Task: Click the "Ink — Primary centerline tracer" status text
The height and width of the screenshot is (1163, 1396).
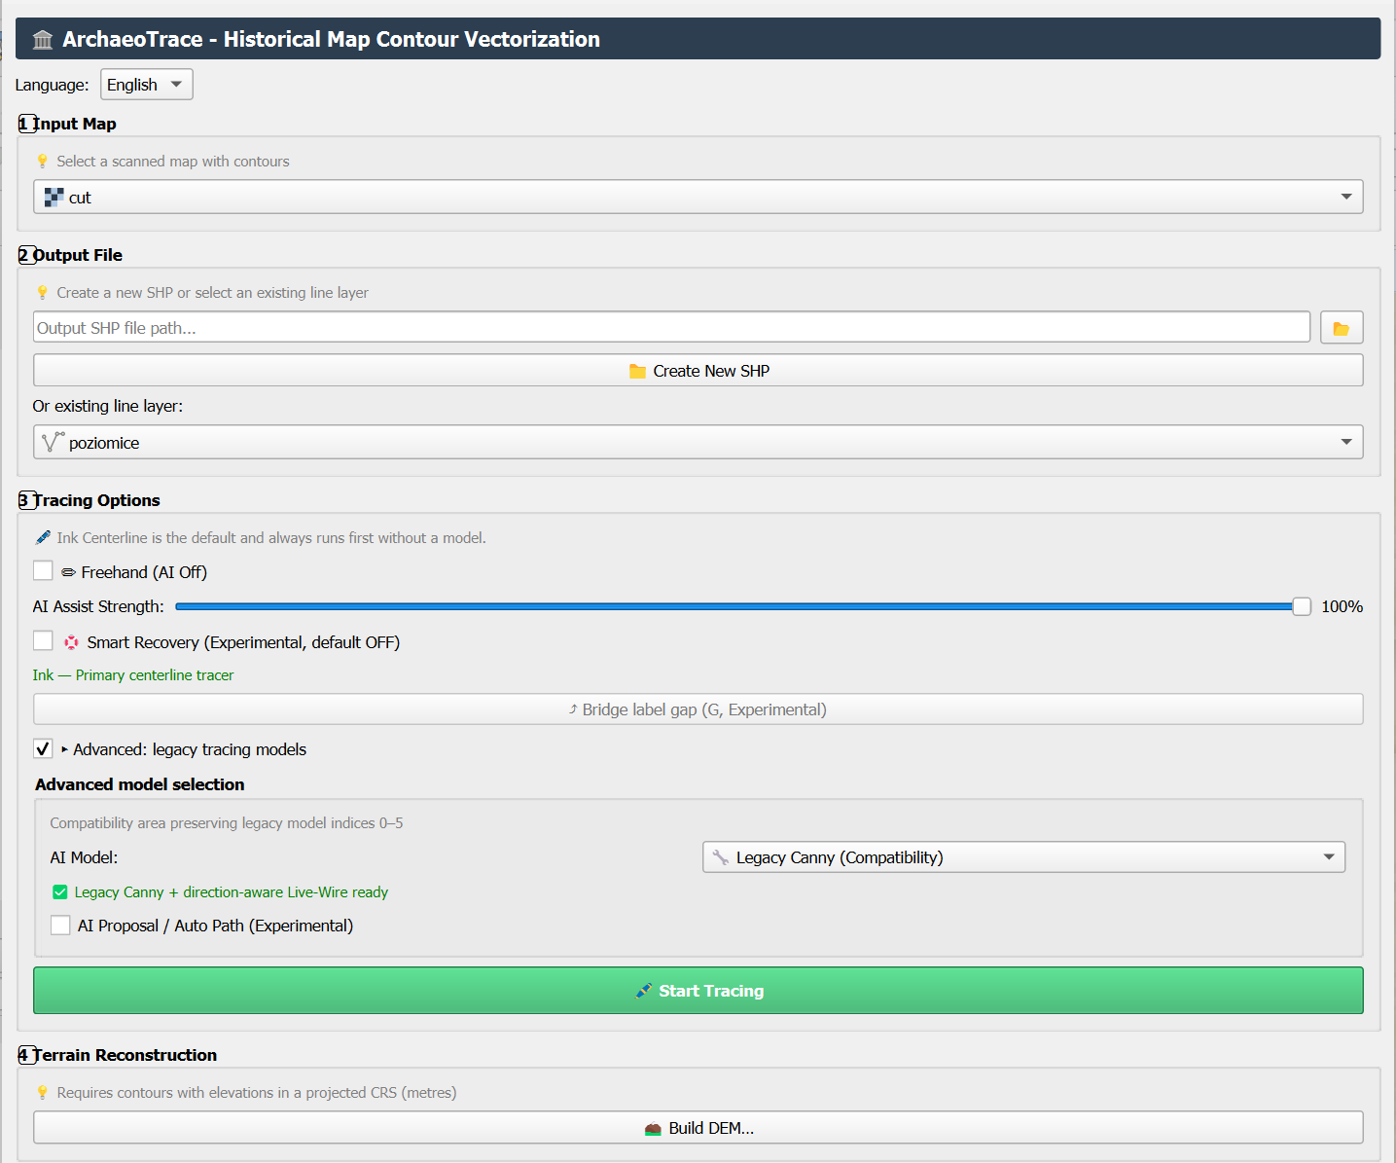Action: click(133, 675)
